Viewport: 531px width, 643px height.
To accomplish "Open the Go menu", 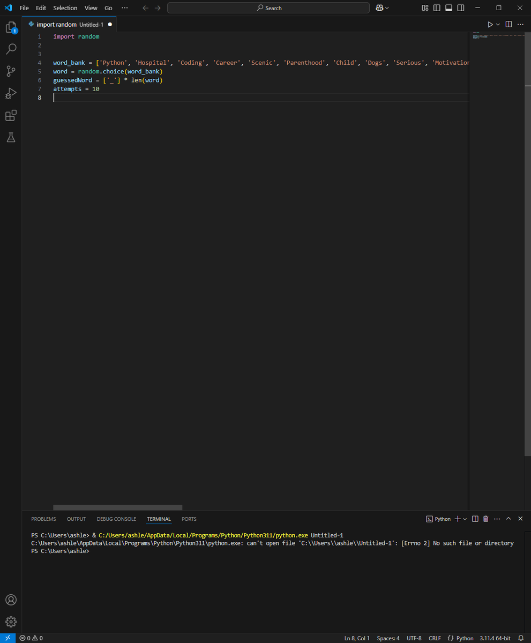I will click(x=108, y=8).
